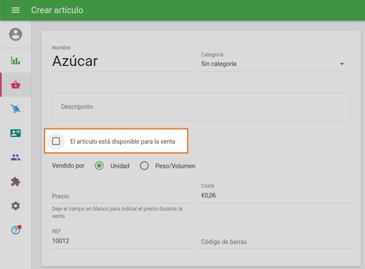Viewport: 365px width, 269px height.
Task: Select the Unidad radio button
Action: (99, 166)
